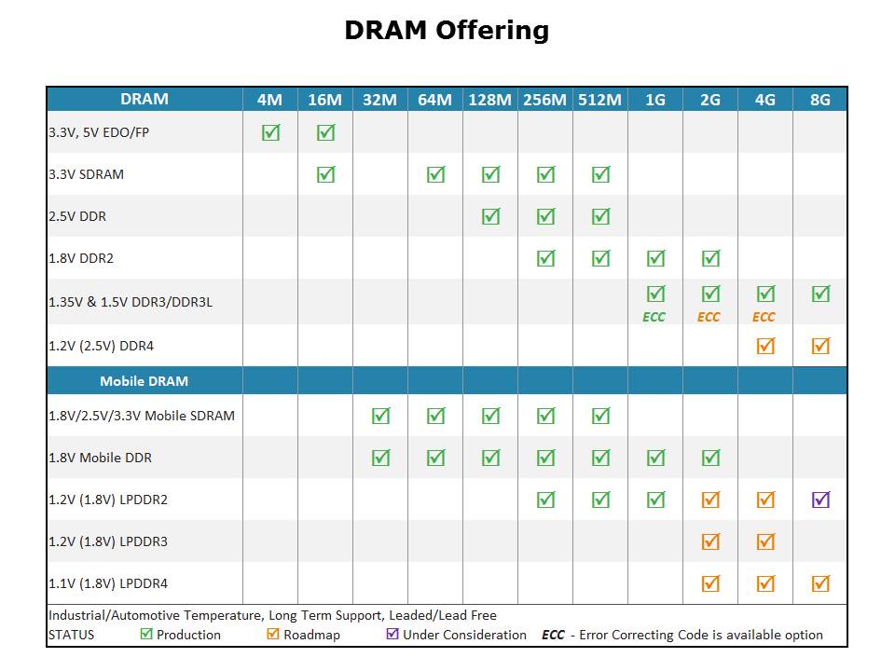This screenshot has width=895, height=671.
Task: Click the orange ECC label under 4G
Action: [764, 317]
